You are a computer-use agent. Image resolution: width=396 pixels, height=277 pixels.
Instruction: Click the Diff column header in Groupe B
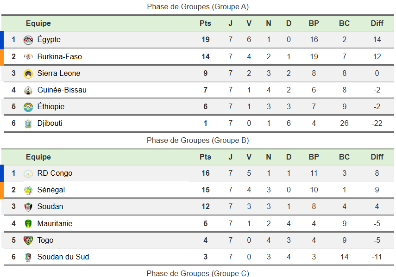377,157
